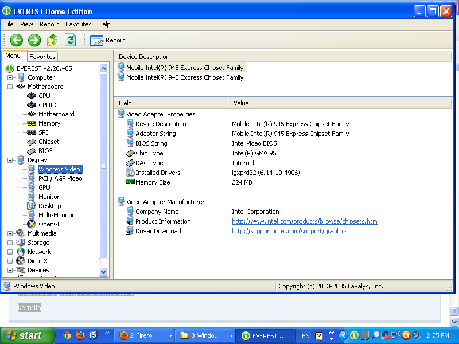
Task: Collapse the top-level Motherboard tree node
Action: tap(10, 87)
